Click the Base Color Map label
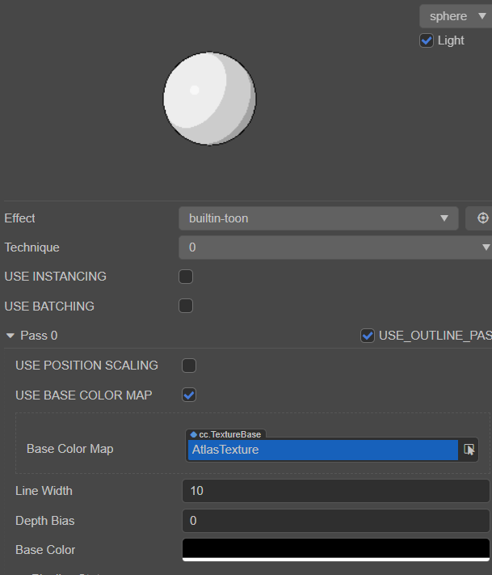Viewport: 492px width, 575px height. coord(69,449)
